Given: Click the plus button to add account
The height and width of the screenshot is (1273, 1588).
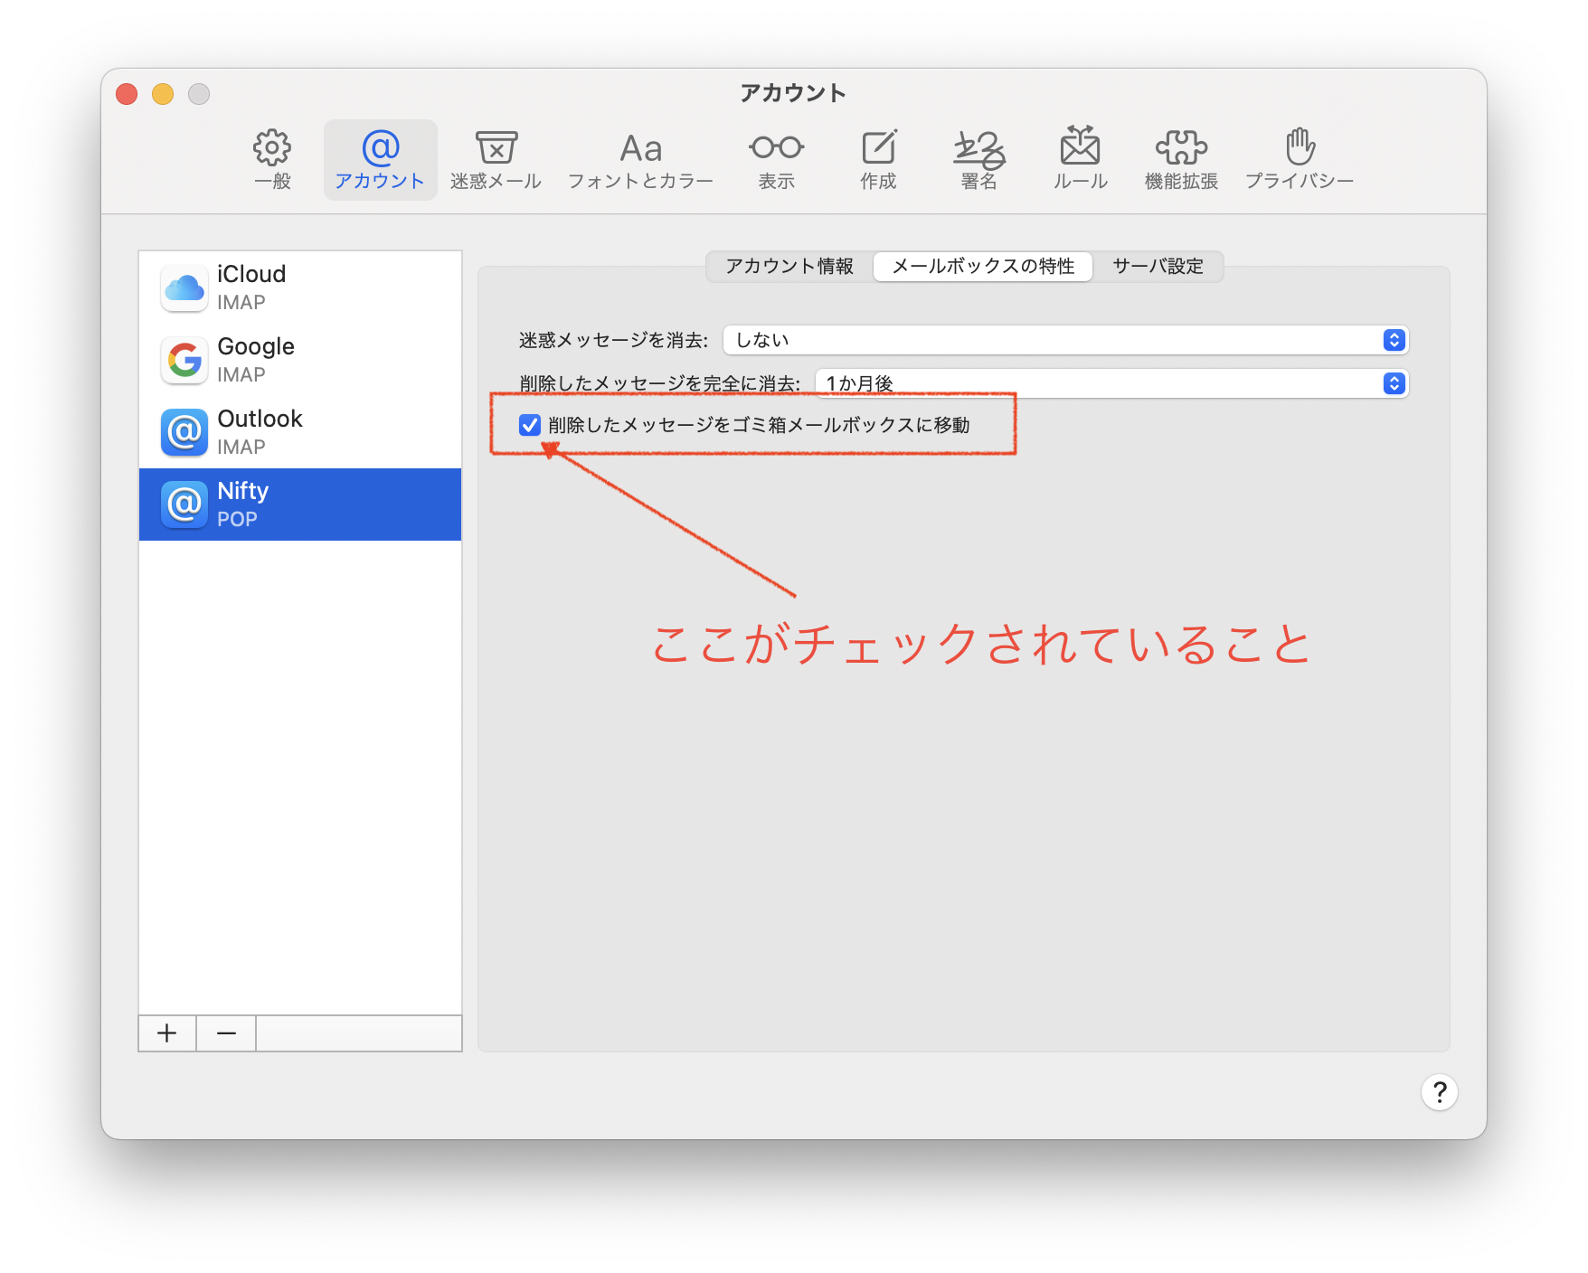Looking at the screenshot, I should pos(167,1033).
